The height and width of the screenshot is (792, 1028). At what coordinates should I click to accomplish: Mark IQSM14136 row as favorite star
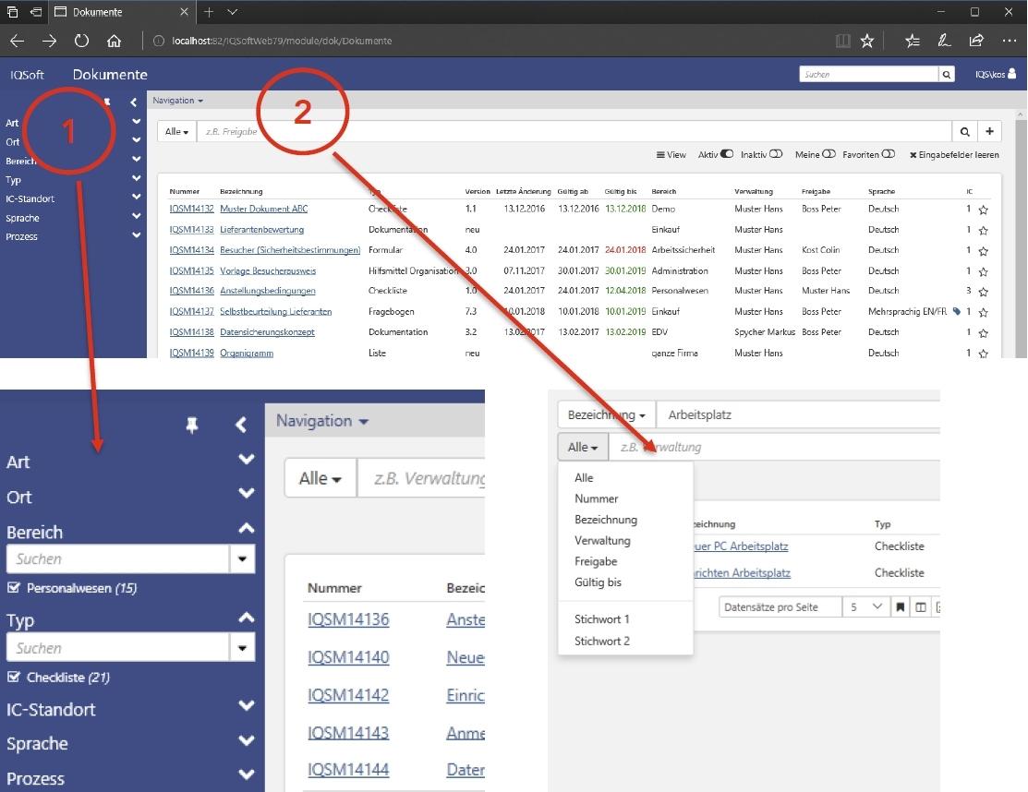pyautogui.click(x=984, y=292)
